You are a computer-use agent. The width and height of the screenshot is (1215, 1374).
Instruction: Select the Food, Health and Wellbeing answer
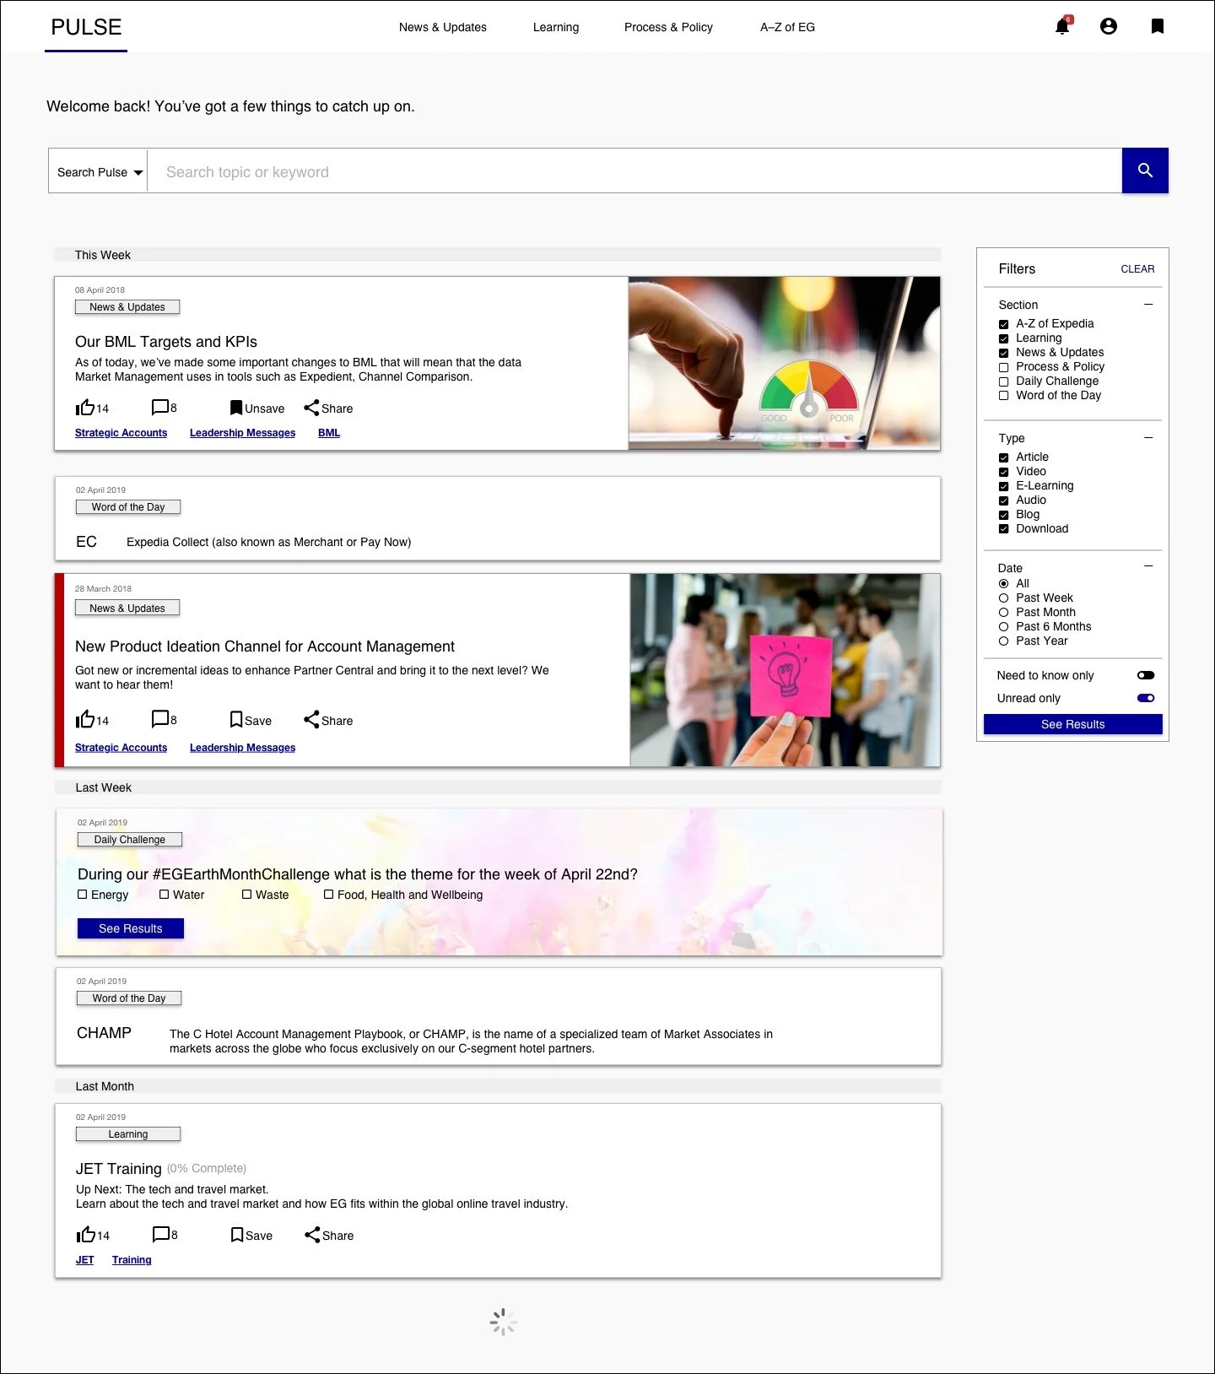pos(329,895)
